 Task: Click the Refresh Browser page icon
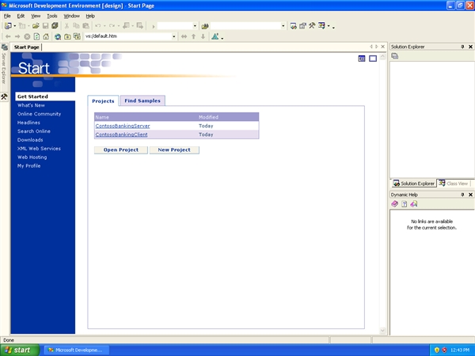coord(36,36)
